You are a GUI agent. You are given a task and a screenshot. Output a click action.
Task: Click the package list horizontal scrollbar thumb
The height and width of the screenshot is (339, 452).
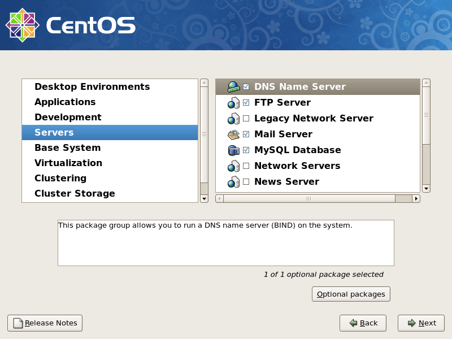click(x=309, y=199)
